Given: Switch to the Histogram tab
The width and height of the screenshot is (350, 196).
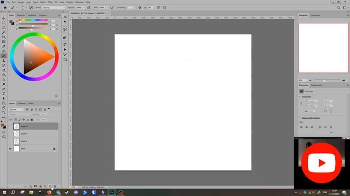Looking at the screenshot, I should click(x=315, y=15).
